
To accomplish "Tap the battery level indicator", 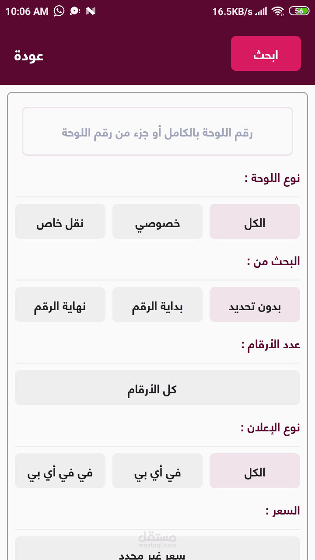I will pyautogui.click(x=299, y=11).
